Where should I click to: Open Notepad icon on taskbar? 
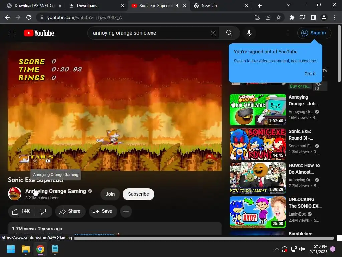[55, 249]
